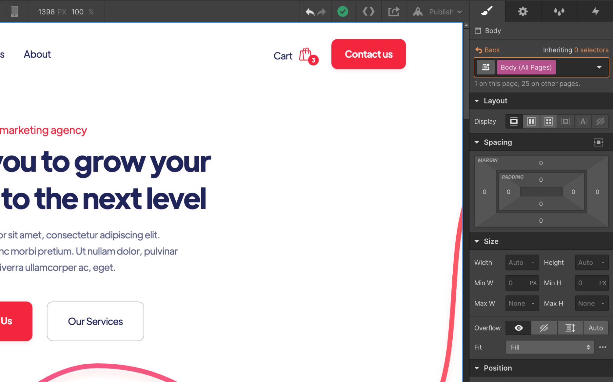Click Cart in the page navigation

point(283,56)
